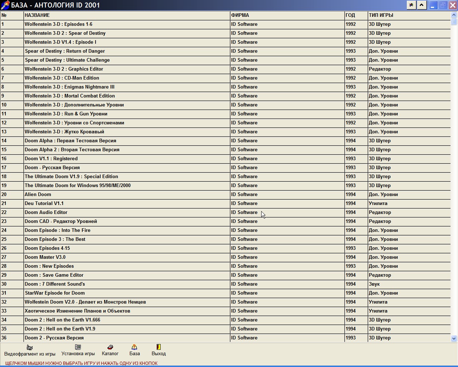
Task: Click the row number 36 cell
Action: pyautogui.click(x=12, y=338)
